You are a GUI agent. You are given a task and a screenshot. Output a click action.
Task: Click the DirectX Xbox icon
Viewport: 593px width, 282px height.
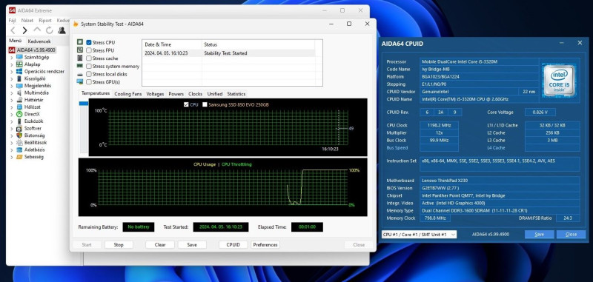point(19,114)
